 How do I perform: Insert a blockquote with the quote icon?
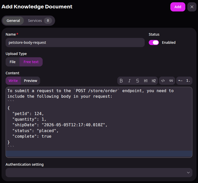click(x=171, y=81)
